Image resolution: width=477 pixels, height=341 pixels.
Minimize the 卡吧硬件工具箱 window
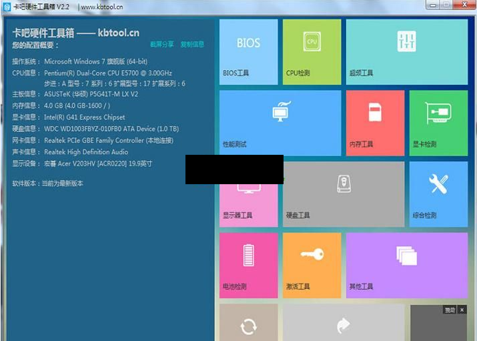tap(433, 5)
